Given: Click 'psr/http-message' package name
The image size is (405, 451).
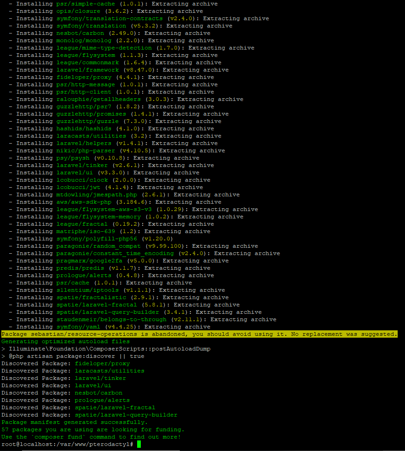Looking at the screenshot, I should (85, 84).
